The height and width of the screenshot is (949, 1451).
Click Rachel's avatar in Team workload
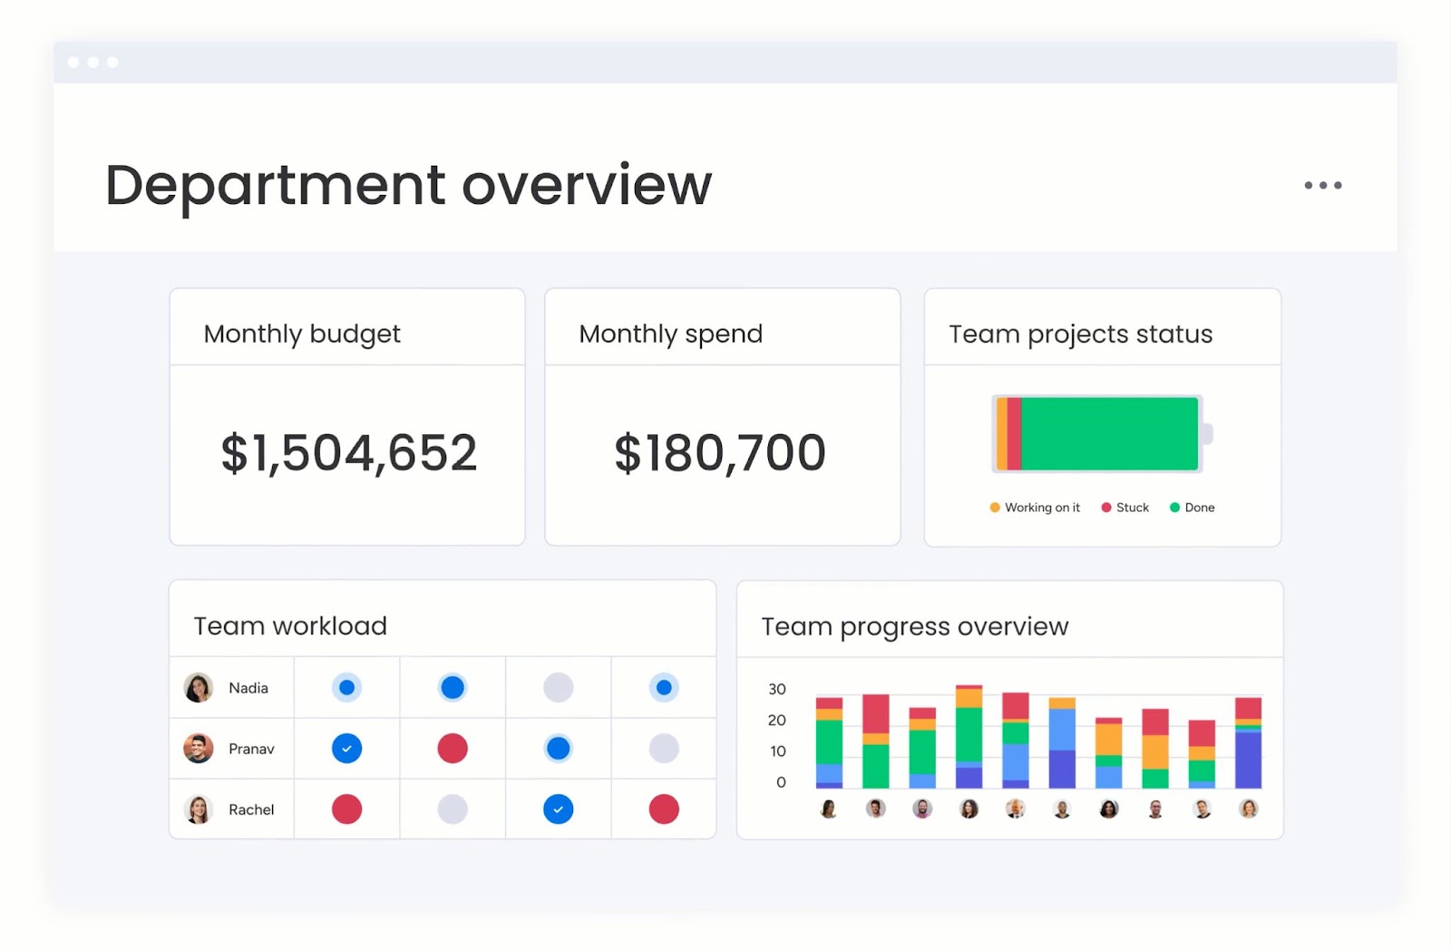(x=199, y=809)
